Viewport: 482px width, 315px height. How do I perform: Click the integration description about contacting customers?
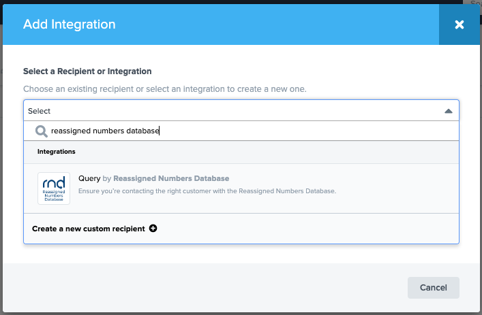pos(207,191)
